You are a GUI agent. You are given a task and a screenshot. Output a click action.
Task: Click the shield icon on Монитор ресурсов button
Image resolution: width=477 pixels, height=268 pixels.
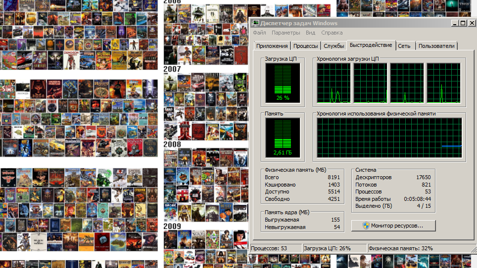(366, 226)
